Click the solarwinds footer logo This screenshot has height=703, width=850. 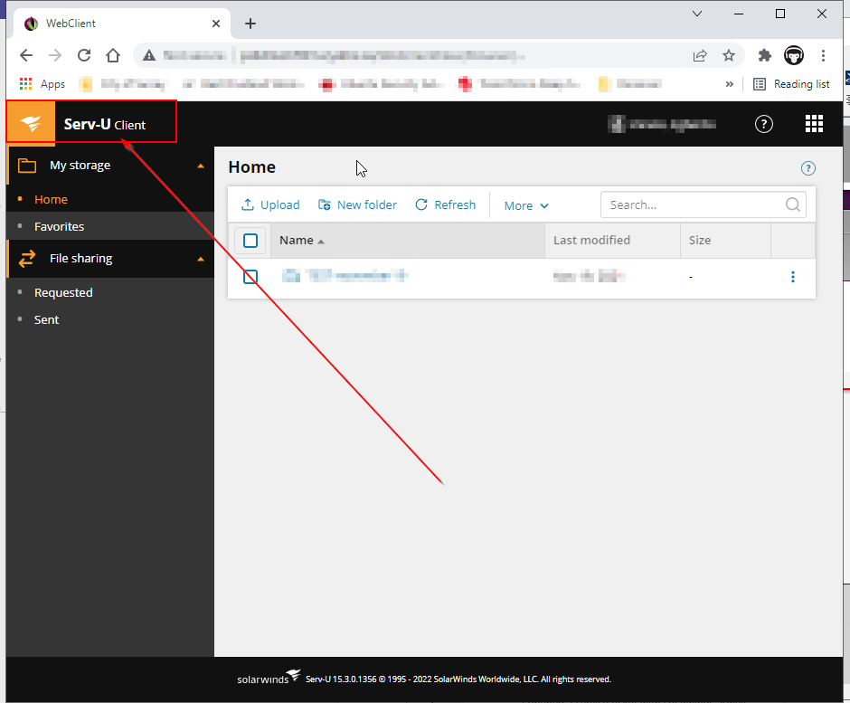pyautogui.click(x=269, y=678)
